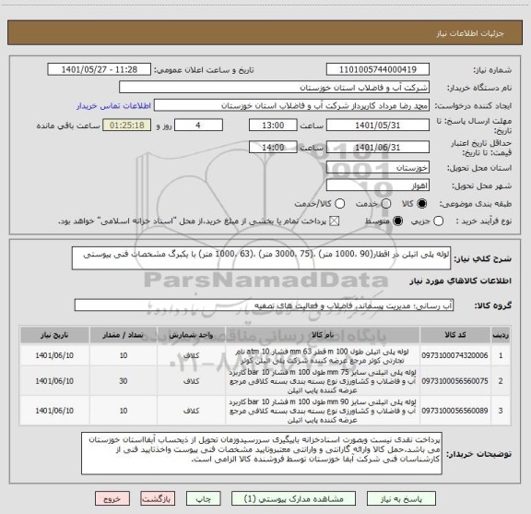Click the نام کالا column header
The image size is (531, 514).
tap(323, 335)
